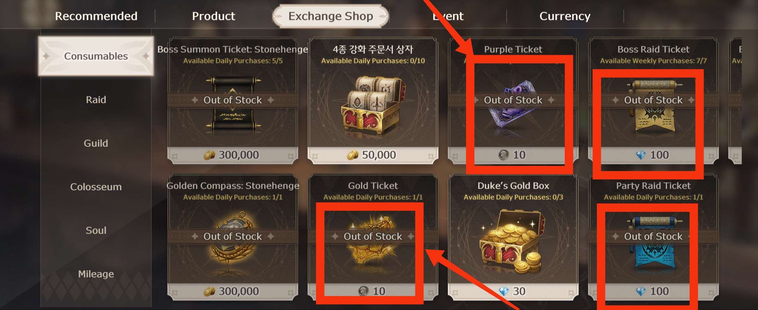Select the Consumables category
Screen dimensions: 758x310
click(x=96, y=56)
